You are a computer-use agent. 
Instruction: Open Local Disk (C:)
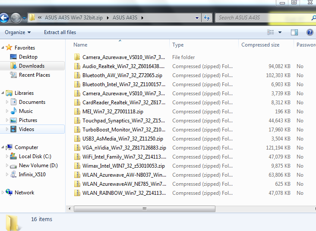[35, 156]
